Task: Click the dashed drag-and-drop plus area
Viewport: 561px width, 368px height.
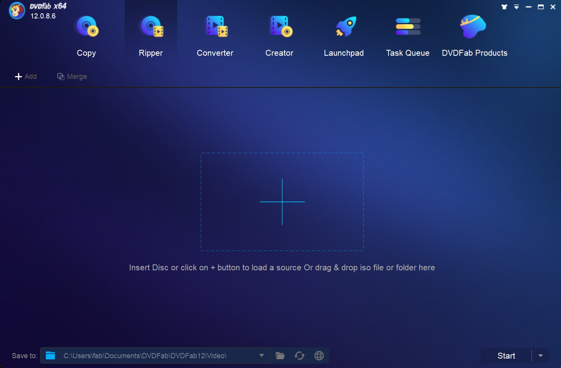Action: pyautogui.click(x=282, y=202)
